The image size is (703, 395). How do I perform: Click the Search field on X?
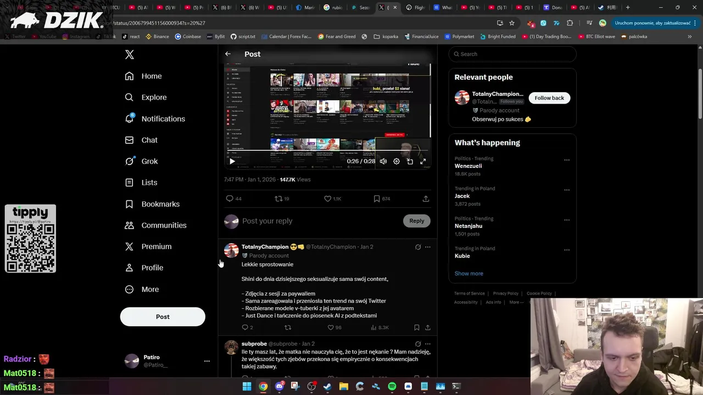click(x=512, y=54)
